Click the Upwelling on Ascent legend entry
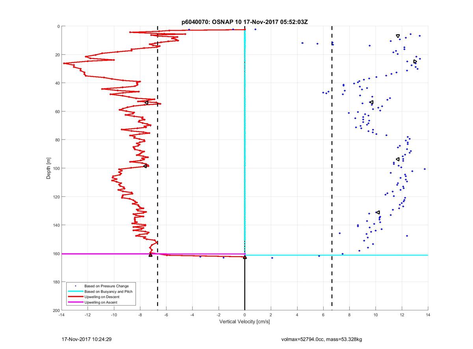The height and width of the screenshot is (349, 473). click(x=101, y=302)
